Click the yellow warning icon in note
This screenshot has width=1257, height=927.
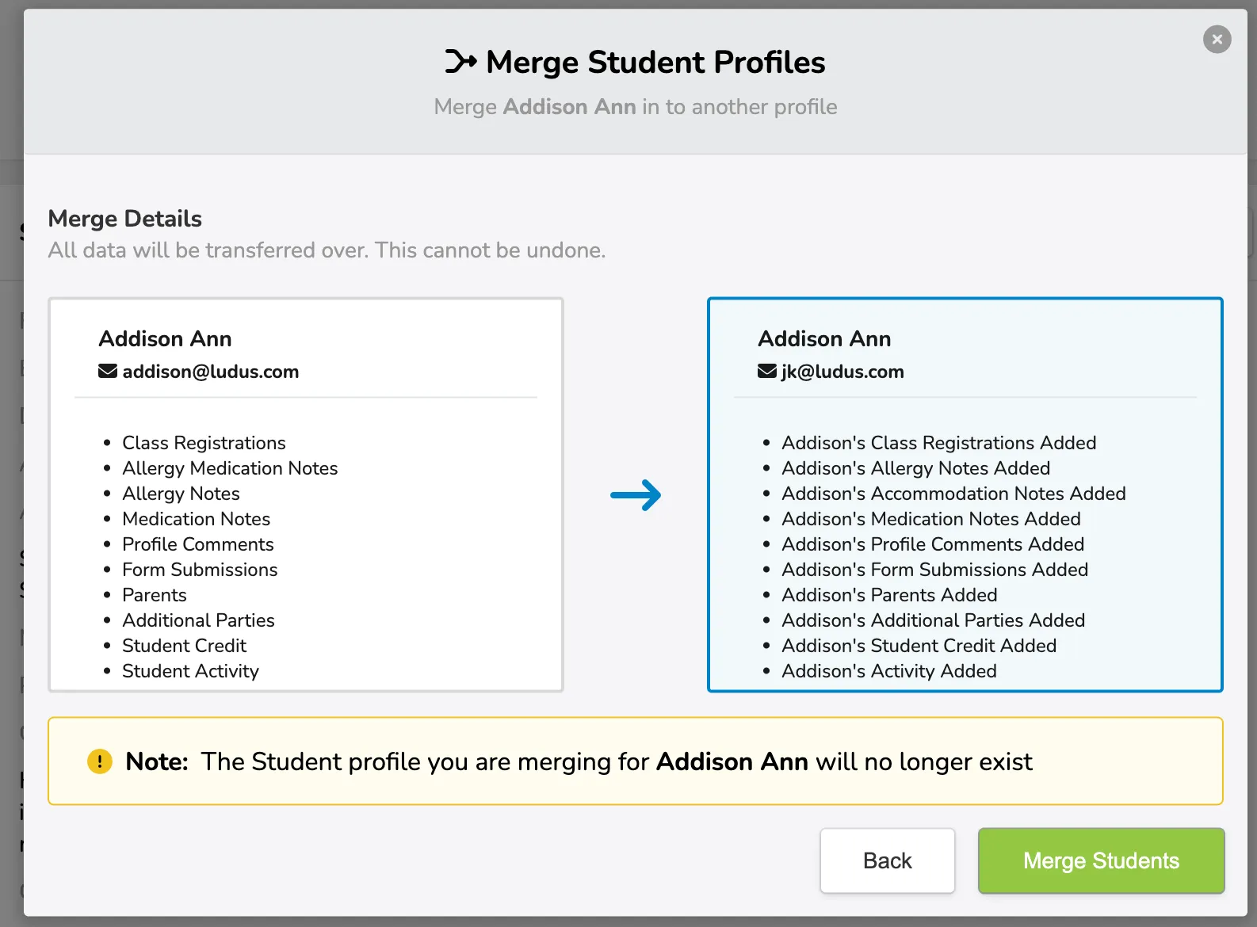pos(100,761)
